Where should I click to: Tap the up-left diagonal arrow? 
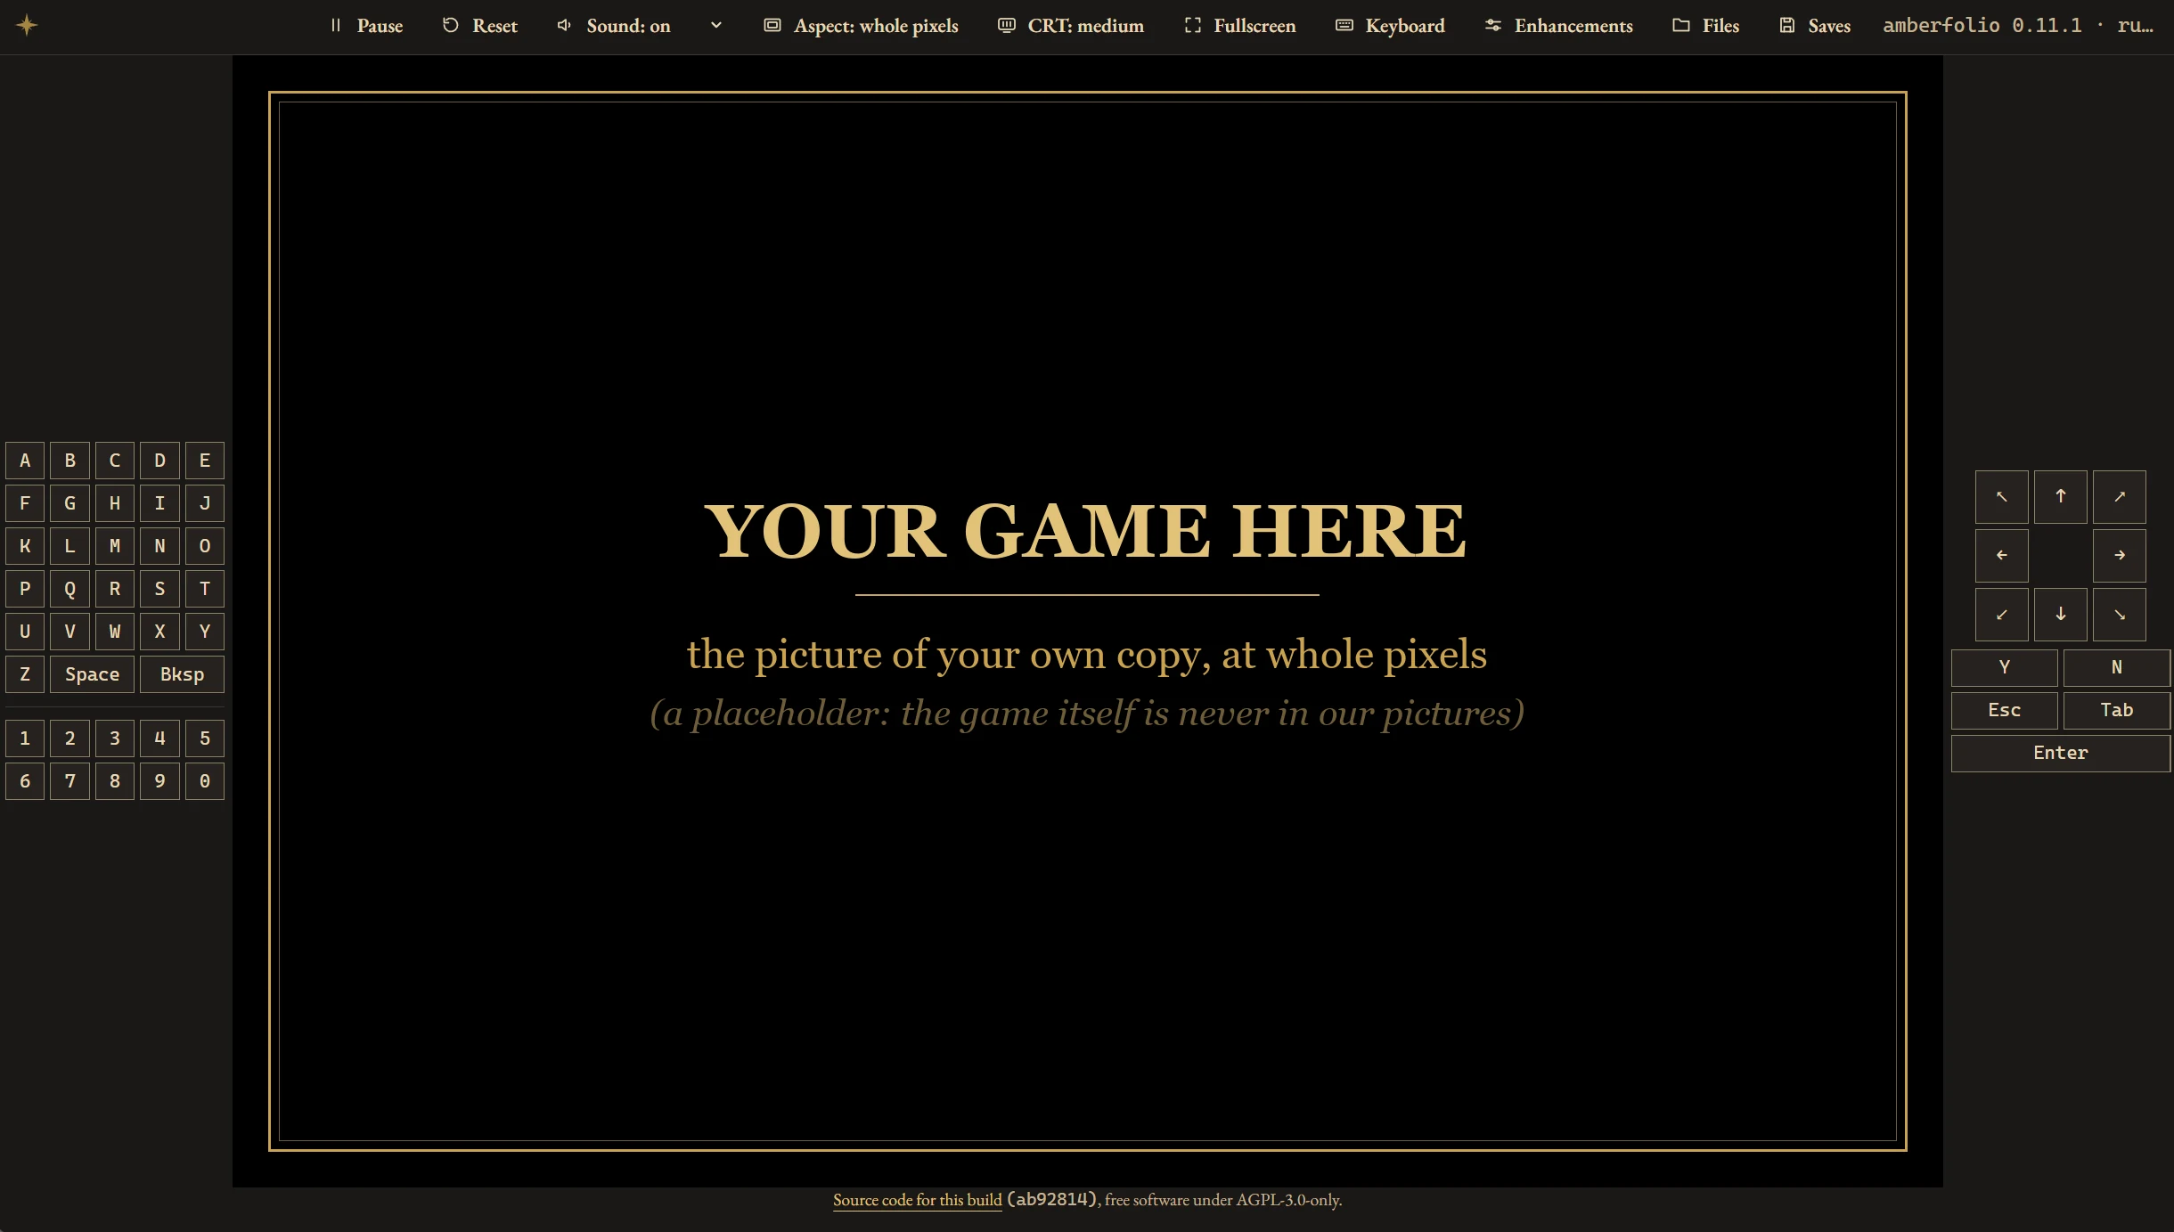(2001, 496)
